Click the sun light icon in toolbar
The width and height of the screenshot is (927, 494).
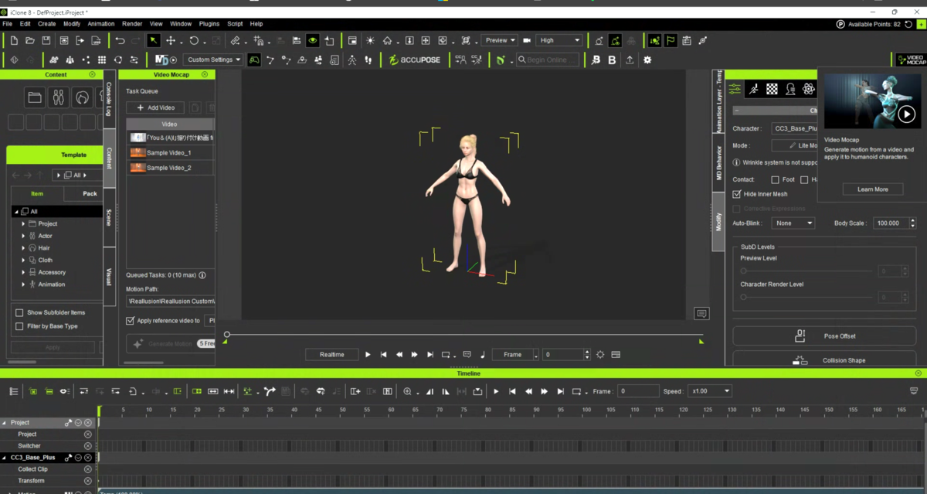click(370, 40)
